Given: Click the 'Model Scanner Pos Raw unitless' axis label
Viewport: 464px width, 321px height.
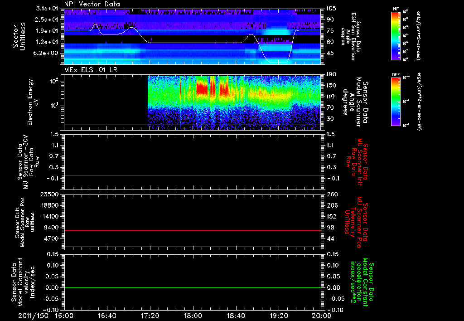Looking at the screenshot, I should [24, 223].
